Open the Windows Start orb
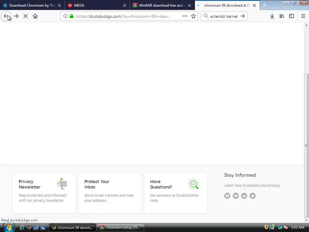The height and width of the screenshot is (232, 309). coord(9,227)
